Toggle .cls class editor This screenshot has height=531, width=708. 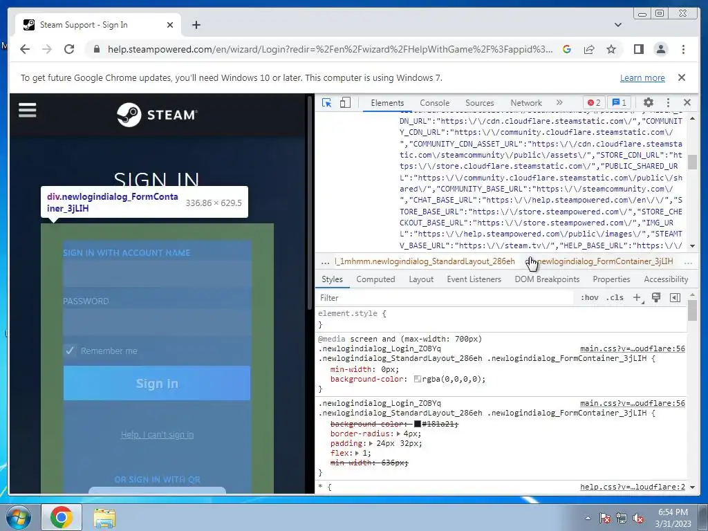coord(615,297)
